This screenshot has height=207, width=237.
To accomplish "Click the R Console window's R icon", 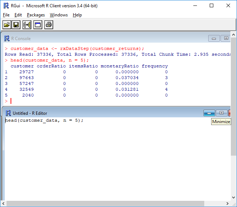I will point(7,38).
